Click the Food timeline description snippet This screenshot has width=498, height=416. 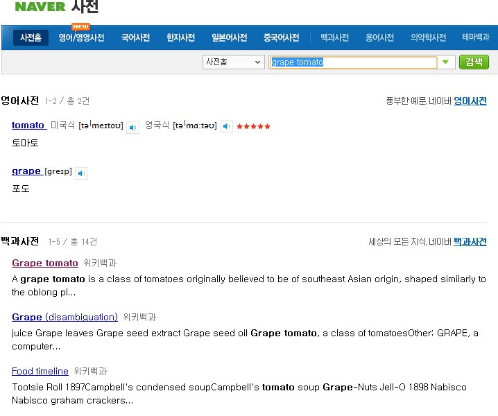[x=239, y=393]
